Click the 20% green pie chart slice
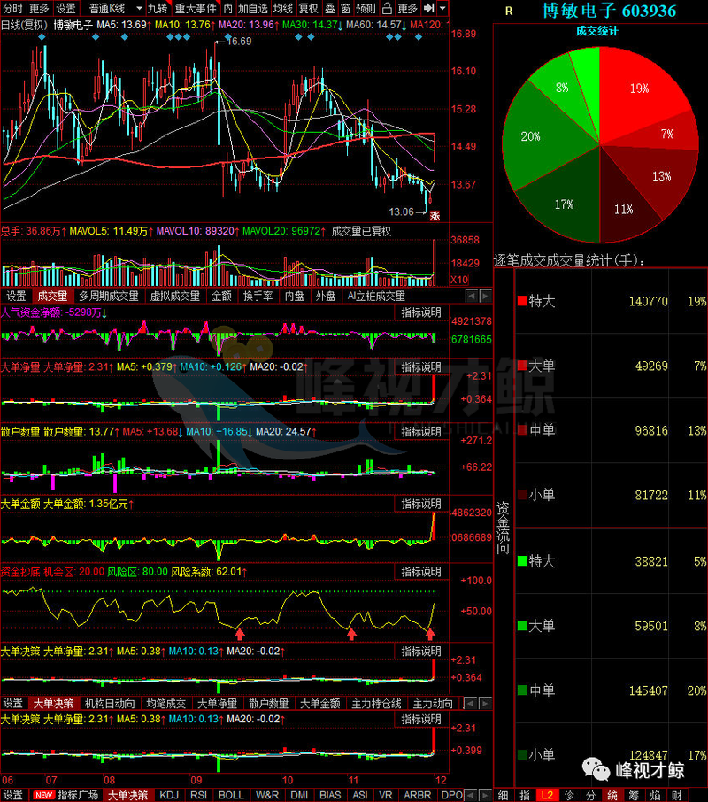Screen dimensions: 708x802 click(x=531, y=136)
